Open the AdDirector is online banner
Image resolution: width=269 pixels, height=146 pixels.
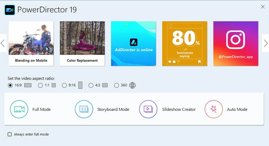point(133,44)
